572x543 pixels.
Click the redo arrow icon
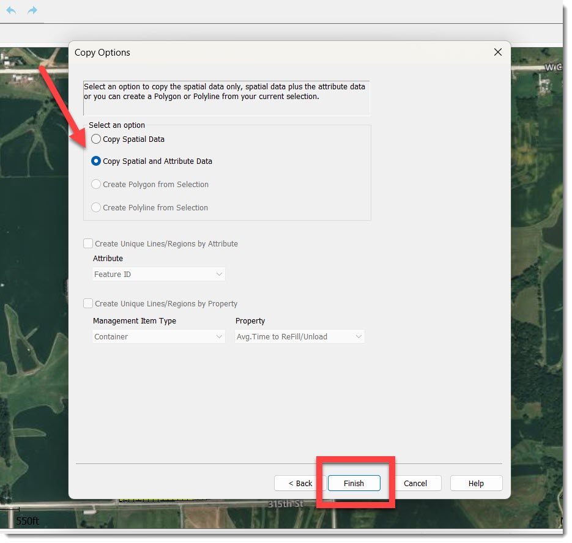point(32,10)
